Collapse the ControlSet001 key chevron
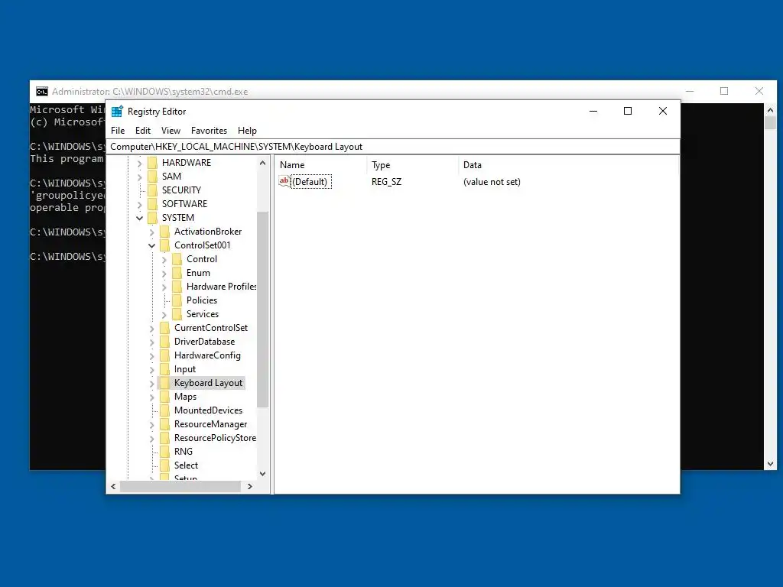The height and width of the screenshot is (587, 783). click(x=152, y=245)
